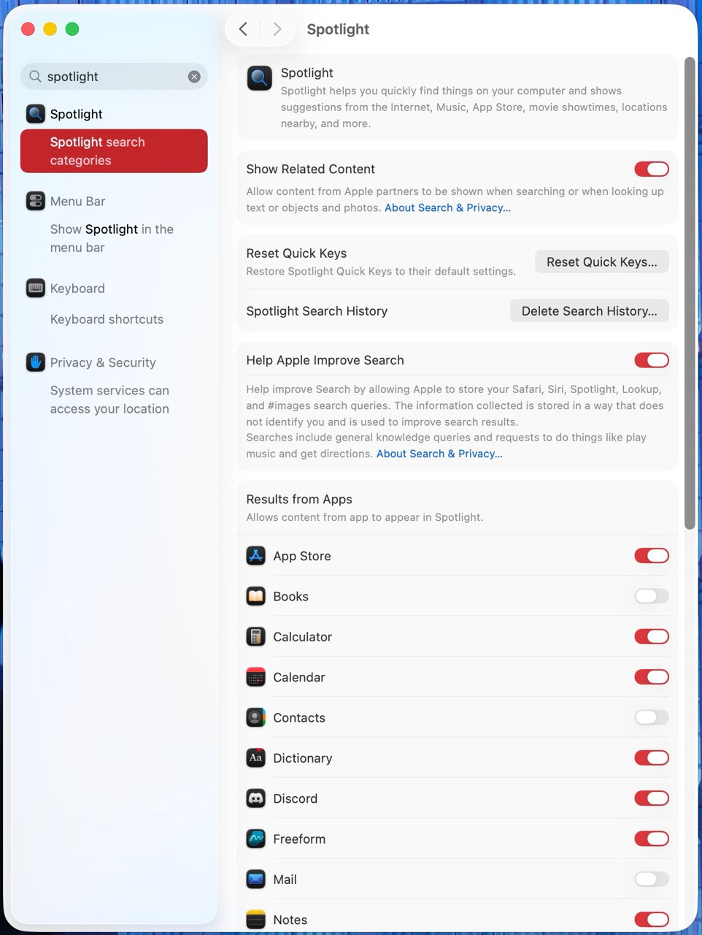
Task: Click the Contacts app icon
Action: (255, 717)
